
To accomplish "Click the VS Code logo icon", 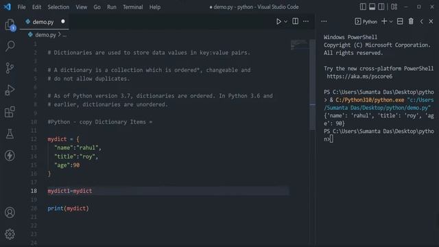I will 8,7.
